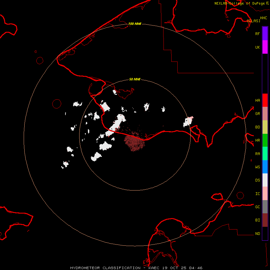Click the GC legend label
Viewport: 270px width, 270px height.
[257, 207]
